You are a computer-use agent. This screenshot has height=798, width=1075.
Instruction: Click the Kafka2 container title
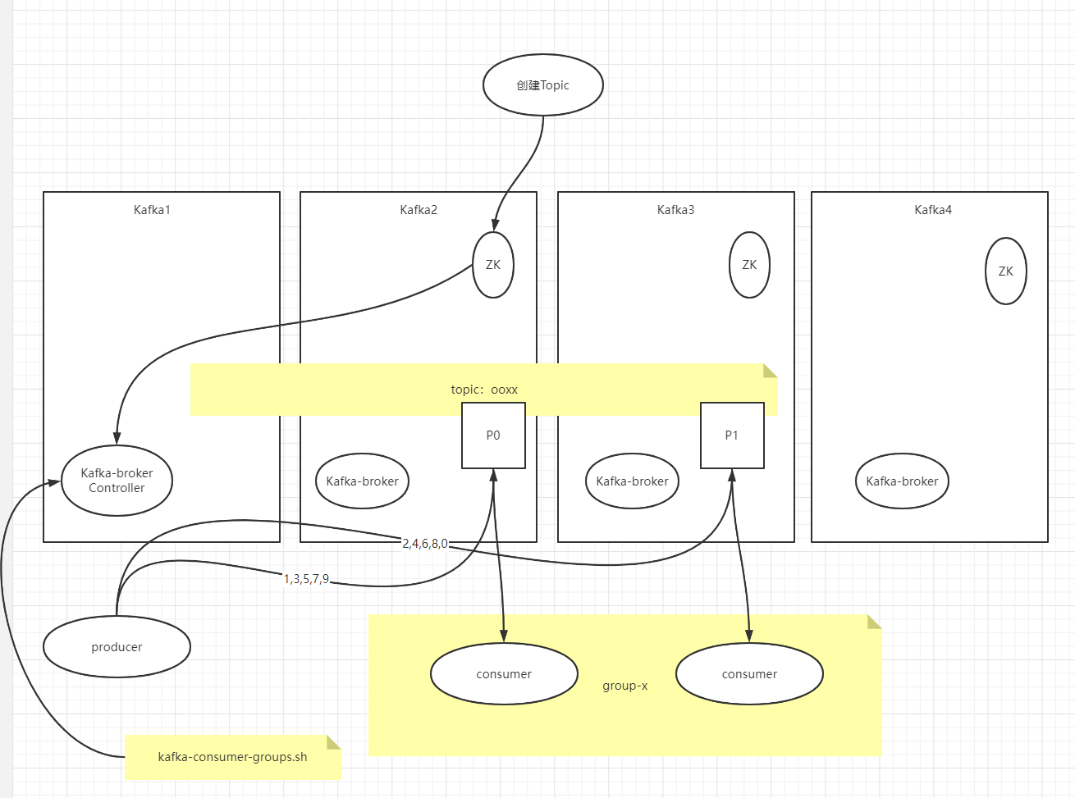click(x=419, y=210)
